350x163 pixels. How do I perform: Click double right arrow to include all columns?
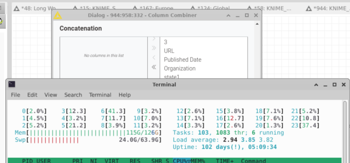click(154, 48)
